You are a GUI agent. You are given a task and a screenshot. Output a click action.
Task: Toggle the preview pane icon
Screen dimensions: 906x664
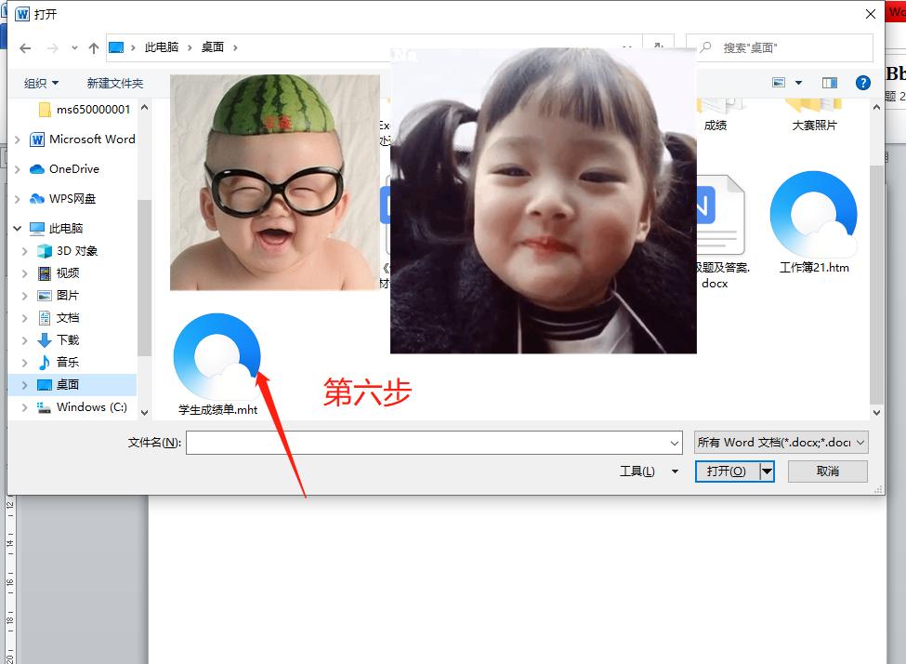(x=828, y=82)
